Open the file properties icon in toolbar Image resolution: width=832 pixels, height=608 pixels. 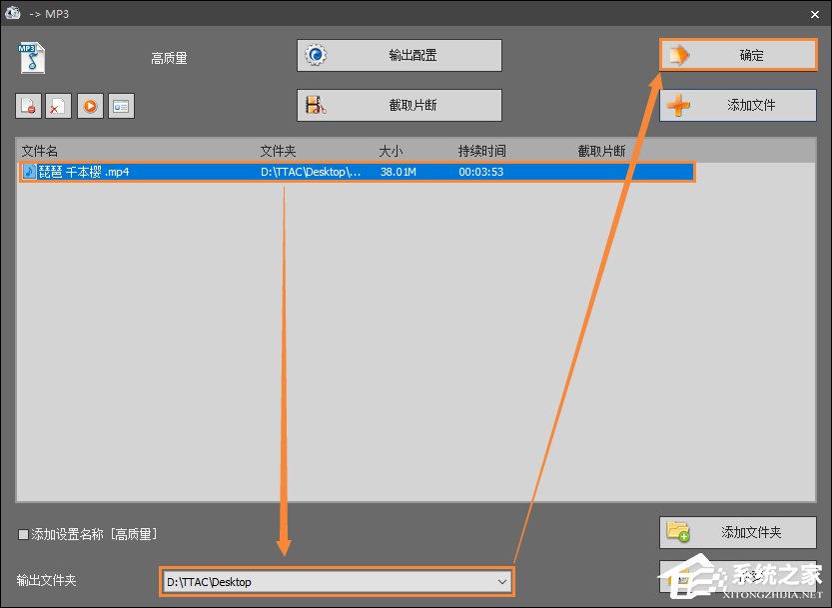coord(121,106)
